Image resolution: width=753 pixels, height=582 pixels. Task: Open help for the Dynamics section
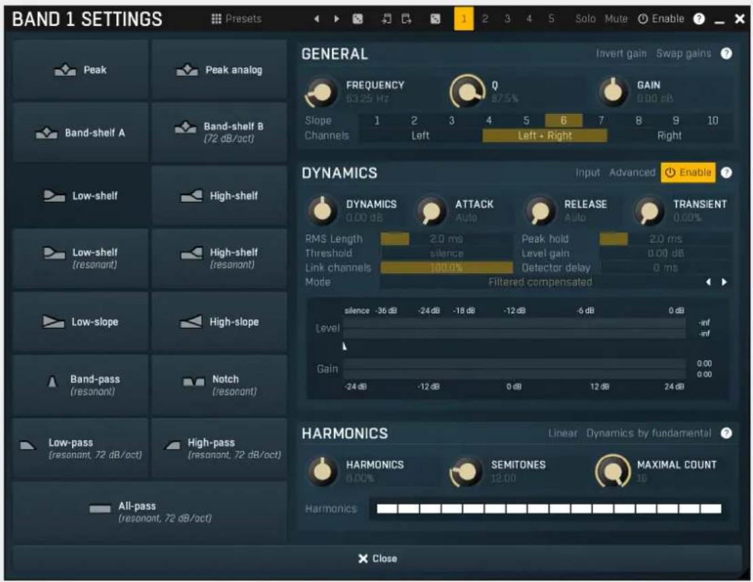point(726,172)
